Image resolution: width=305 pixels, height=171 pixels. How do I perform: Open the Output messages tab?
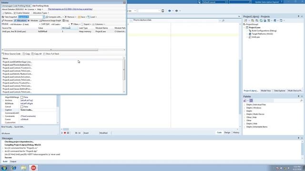[x=13, y=161]
